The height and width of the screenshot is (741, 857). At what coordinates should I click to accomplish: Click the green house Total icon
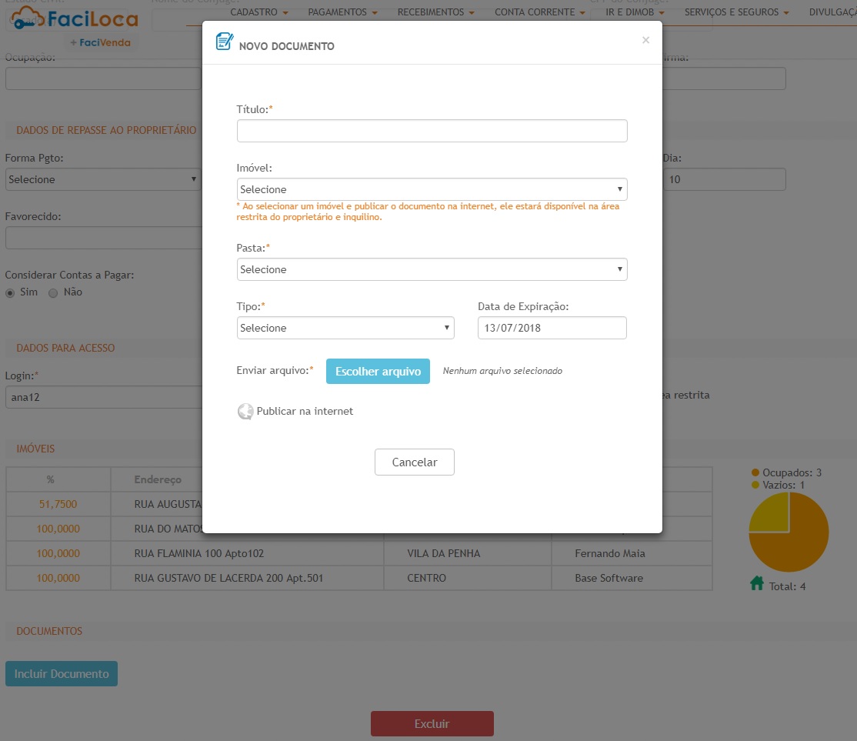point(757,584)
